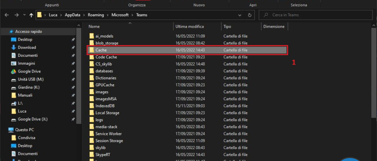Unpin Desktop using its pin icon
This screenshot has width=377, height=161.
coord(73,39)
